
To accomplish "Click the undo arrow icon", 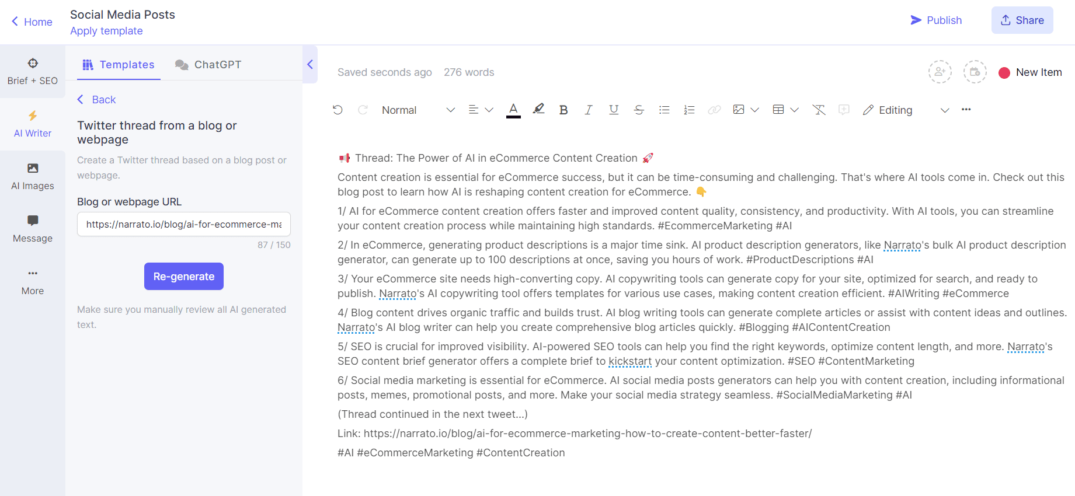I will (x=338, y=110).
